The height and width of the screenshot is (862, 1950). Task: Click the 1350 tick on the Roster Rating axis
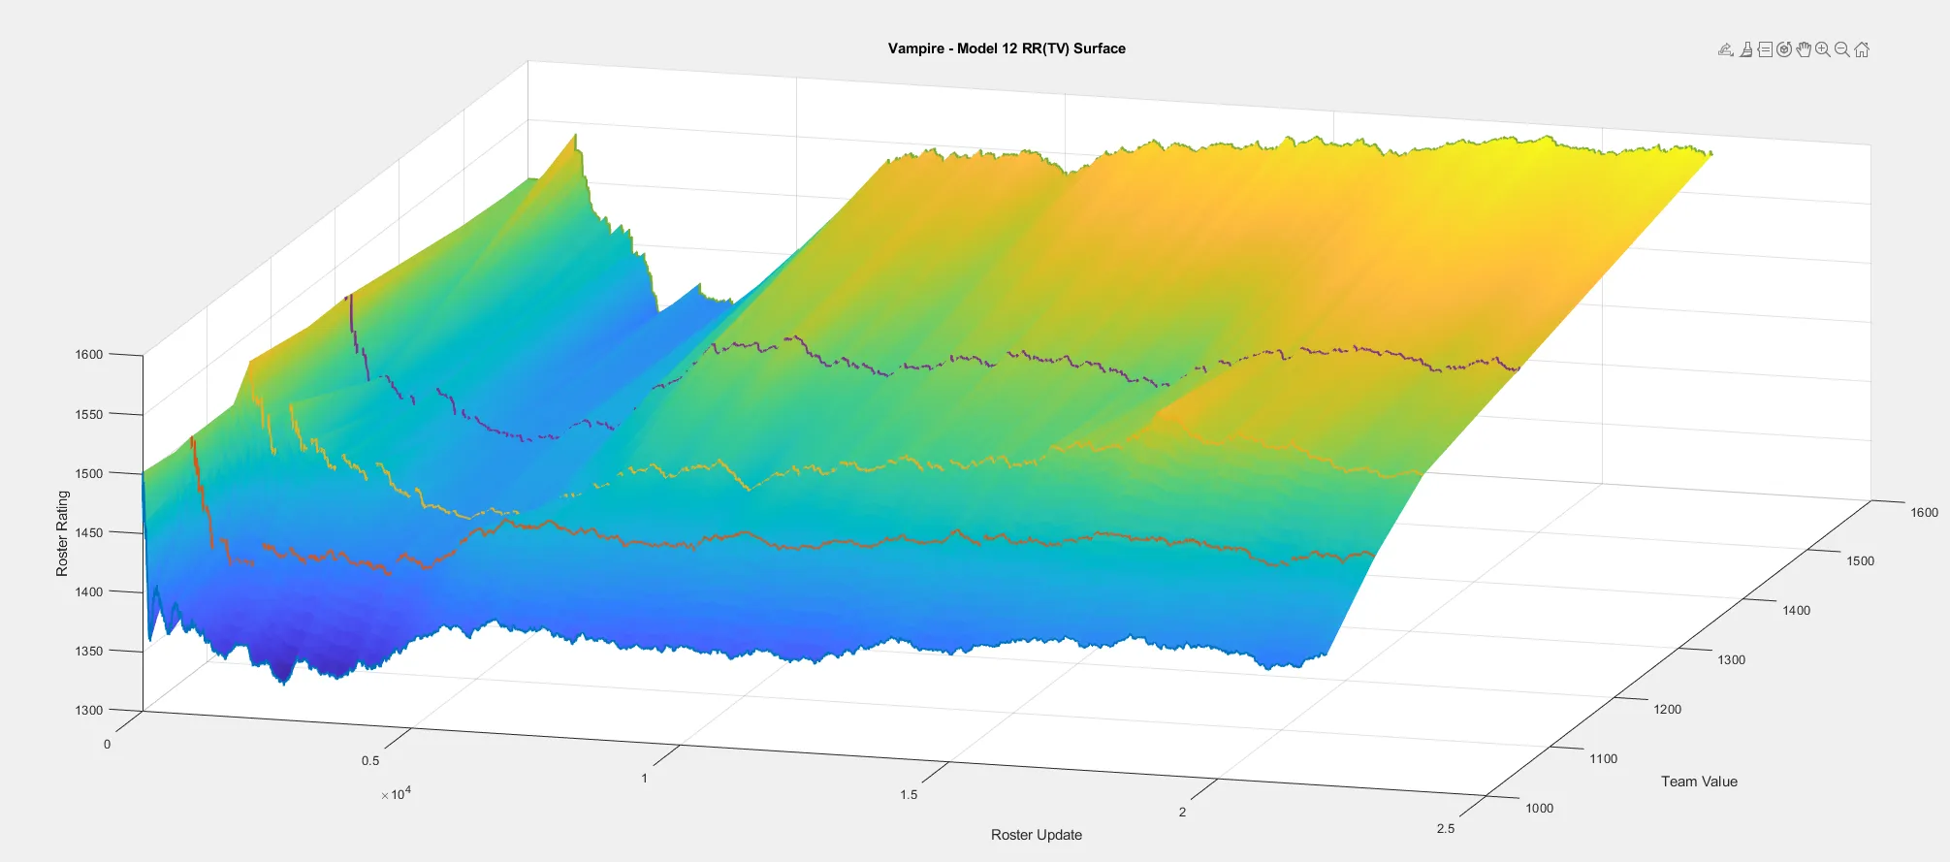(x=89, y=651)
